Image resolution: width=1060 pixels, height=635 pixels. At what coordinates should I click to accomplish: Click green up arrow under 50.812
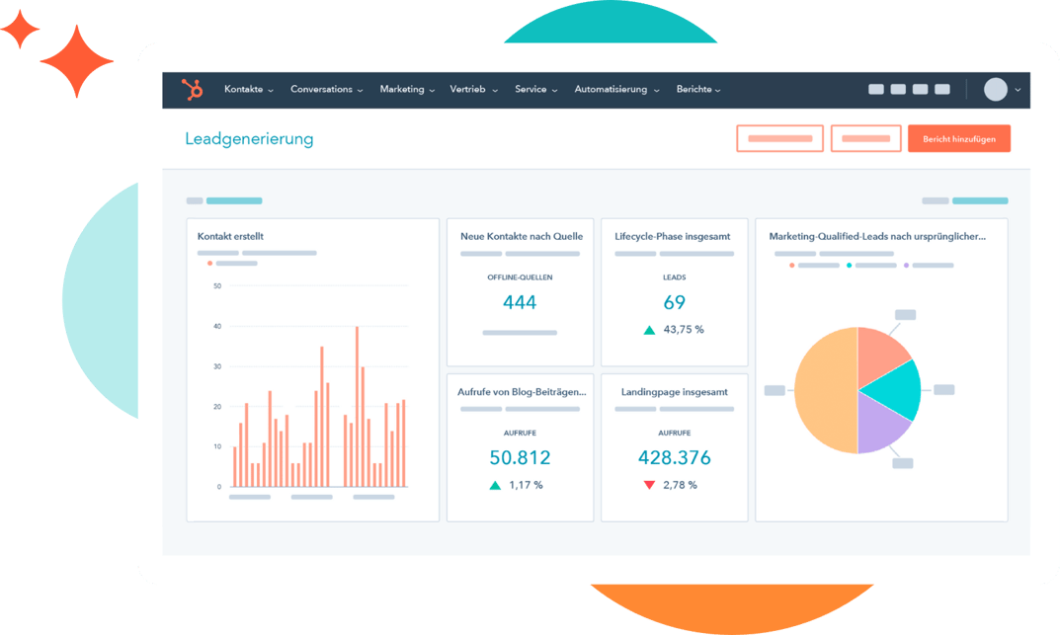click(495, 485)
